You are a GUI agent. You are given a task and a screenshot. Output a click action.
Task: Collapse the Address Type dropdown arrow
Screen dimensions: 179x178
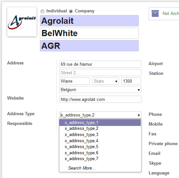coord(139,115)
